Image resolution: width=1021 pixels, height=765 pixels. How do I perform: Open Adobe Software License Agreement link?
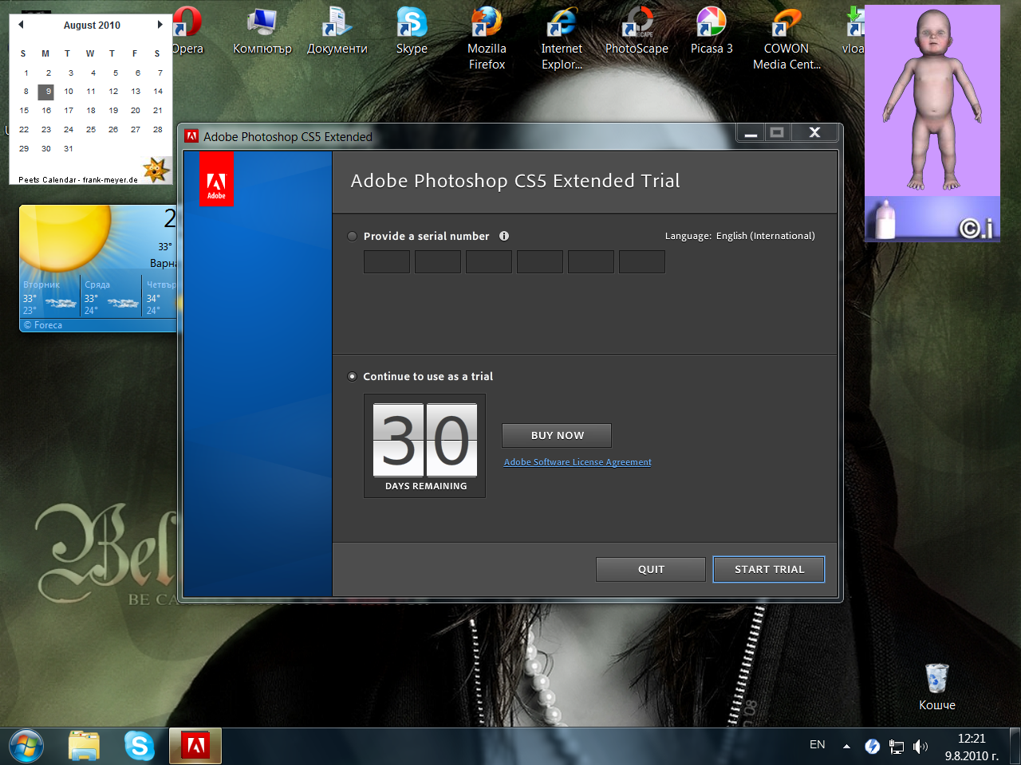[x=578, y=462]
